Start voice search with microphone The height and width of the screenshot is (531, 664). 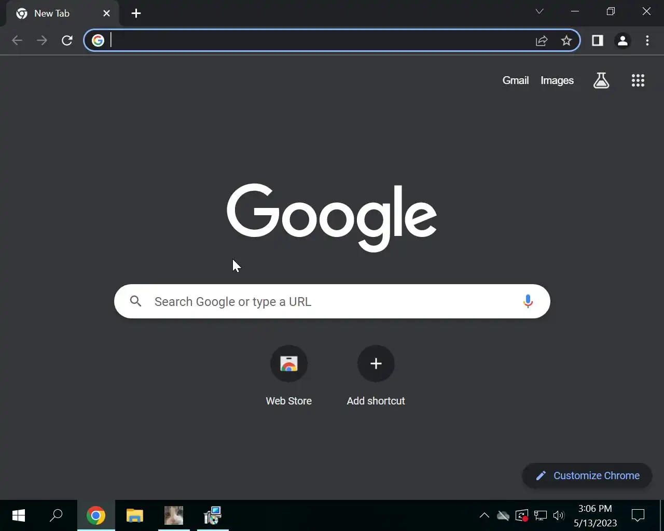tap(528, 301)
